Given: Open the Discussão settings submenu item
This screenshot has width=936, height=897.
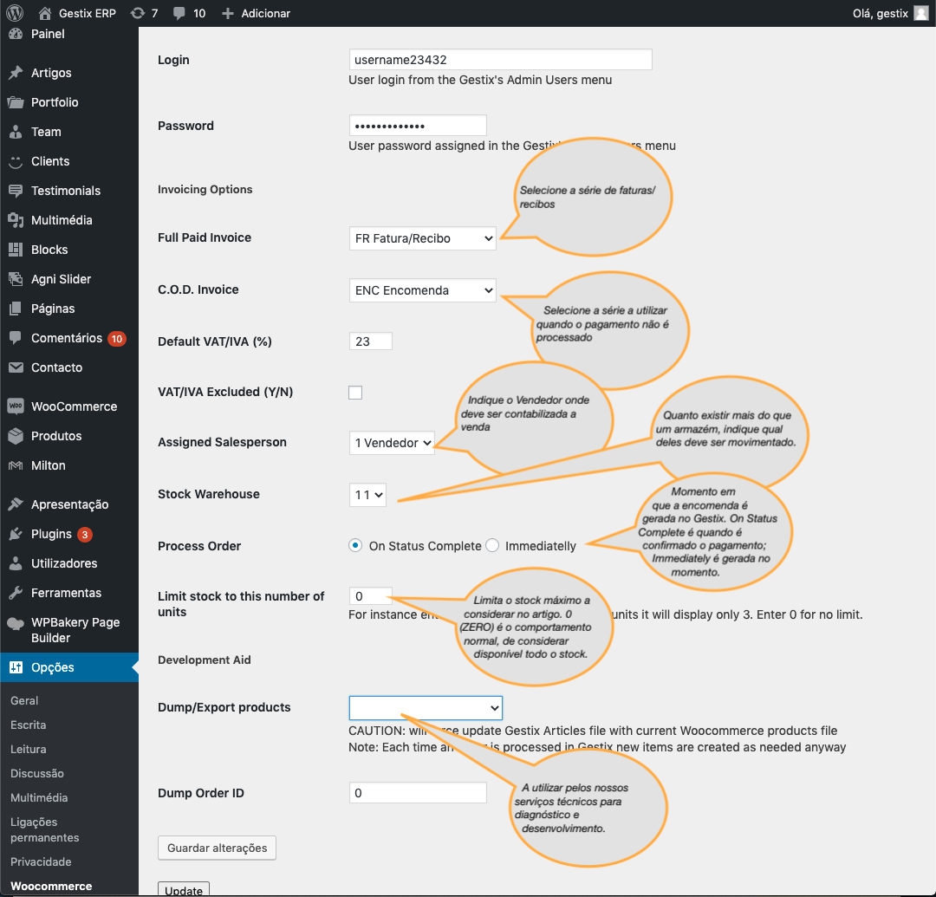Looking at the screenshot, I should [x=37, y=773].
